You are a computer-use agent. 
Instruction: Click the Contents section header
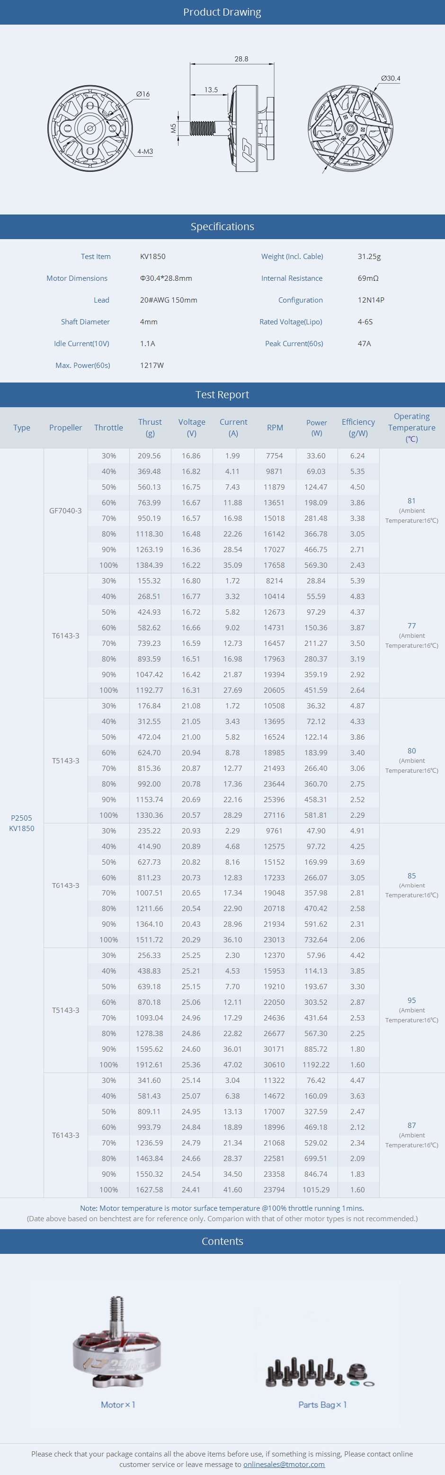(222, 1241)
